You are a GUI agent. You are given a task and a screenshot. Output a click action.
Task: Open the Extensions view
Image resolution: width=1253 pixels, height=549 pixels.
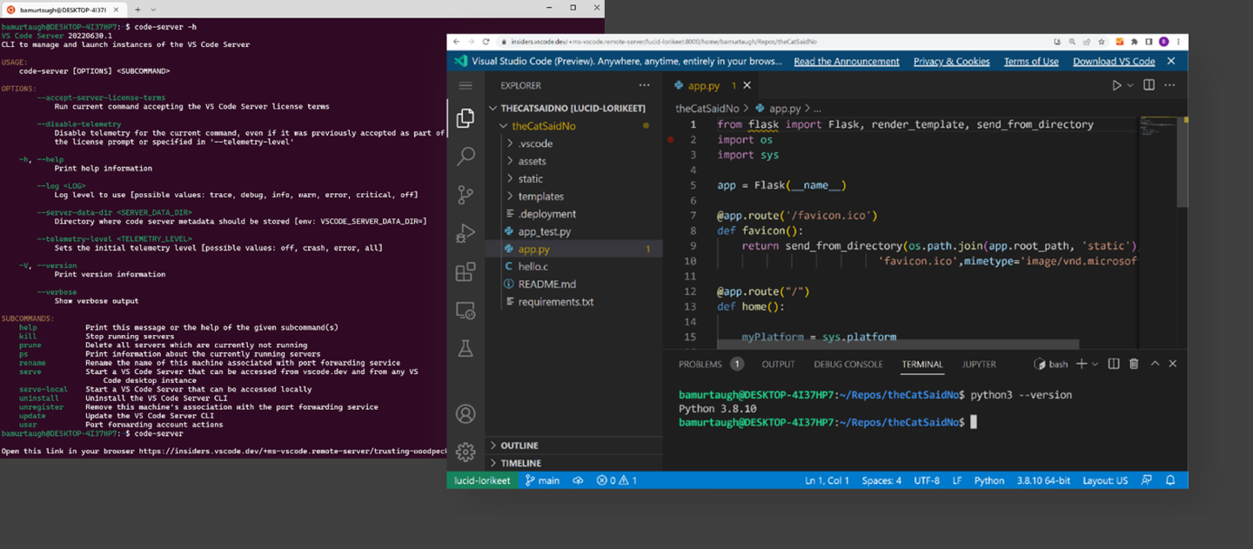466,271
